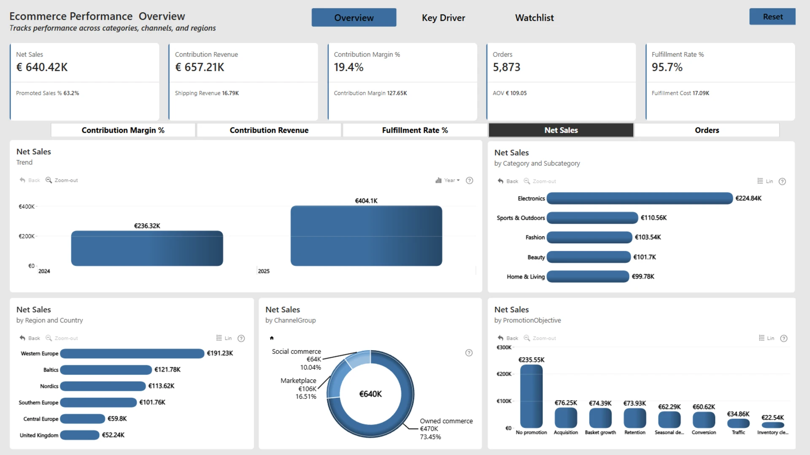Screen dimensions: 810x455
Task: Open help icon in ChannelGroup donut chart
Action: [x=469, y=353]
